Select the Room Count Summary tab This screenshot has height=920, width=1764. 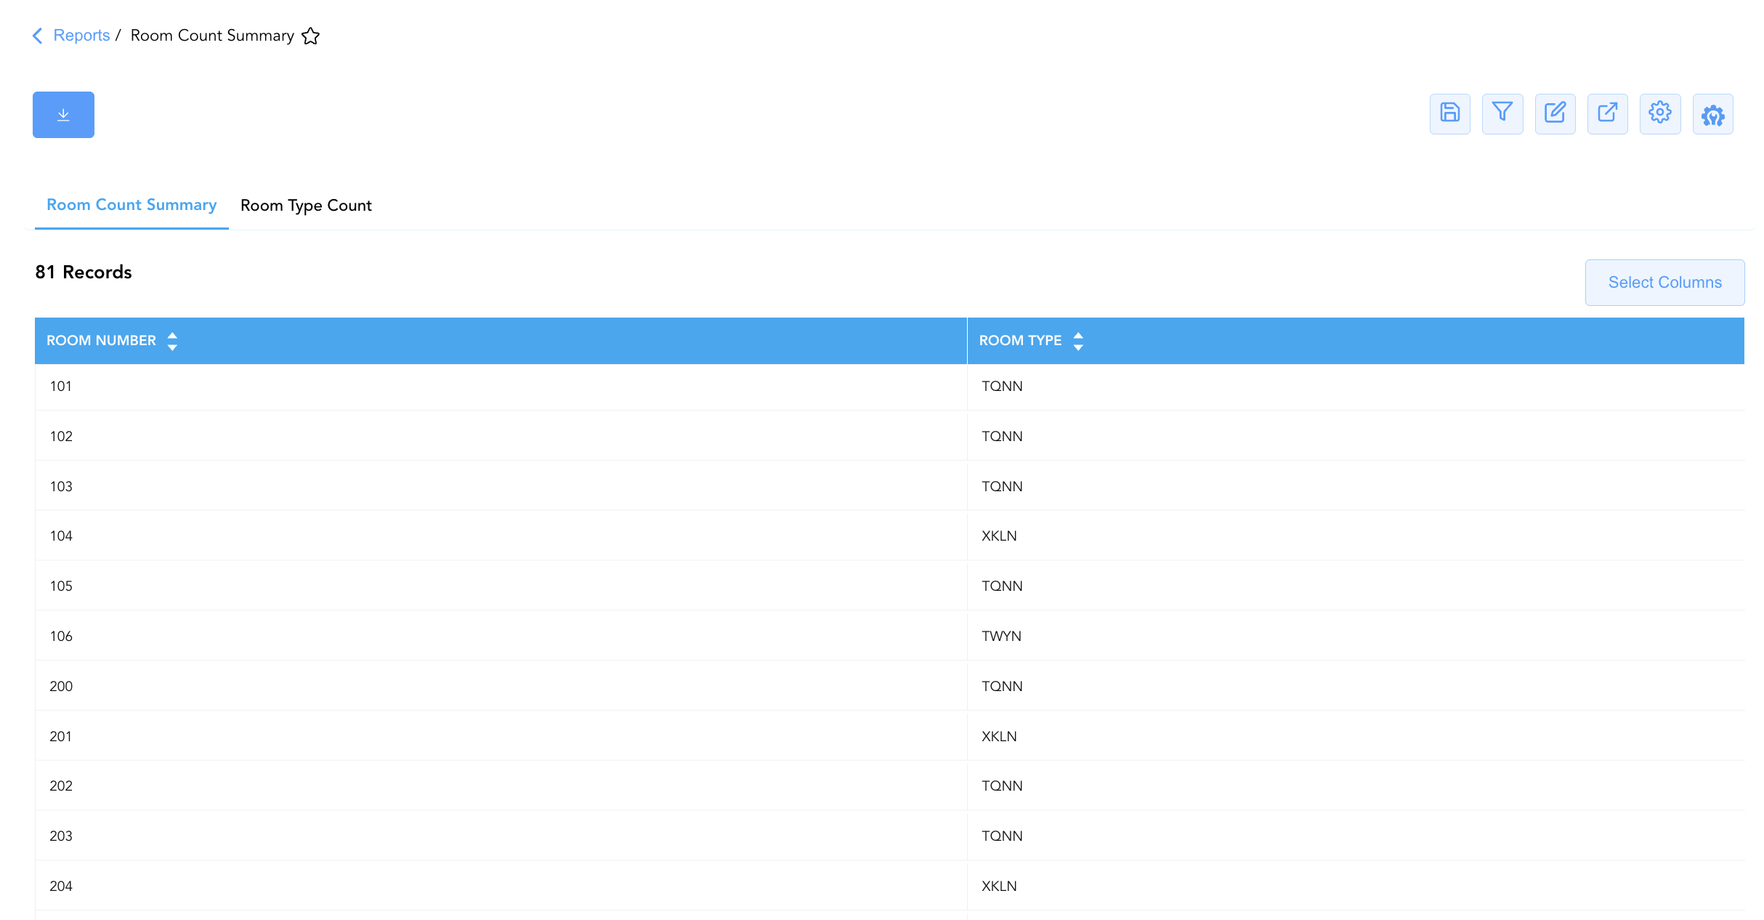[132, 206]
